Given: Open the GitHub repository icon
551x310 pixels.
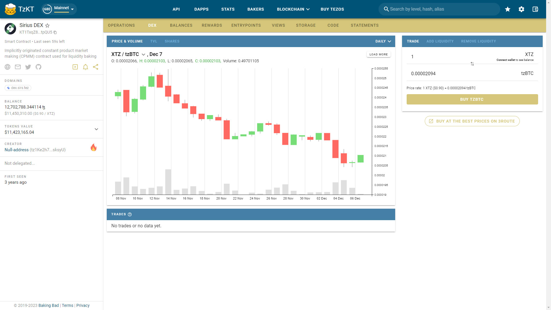Looking at the screenshot, I should 38,67.
